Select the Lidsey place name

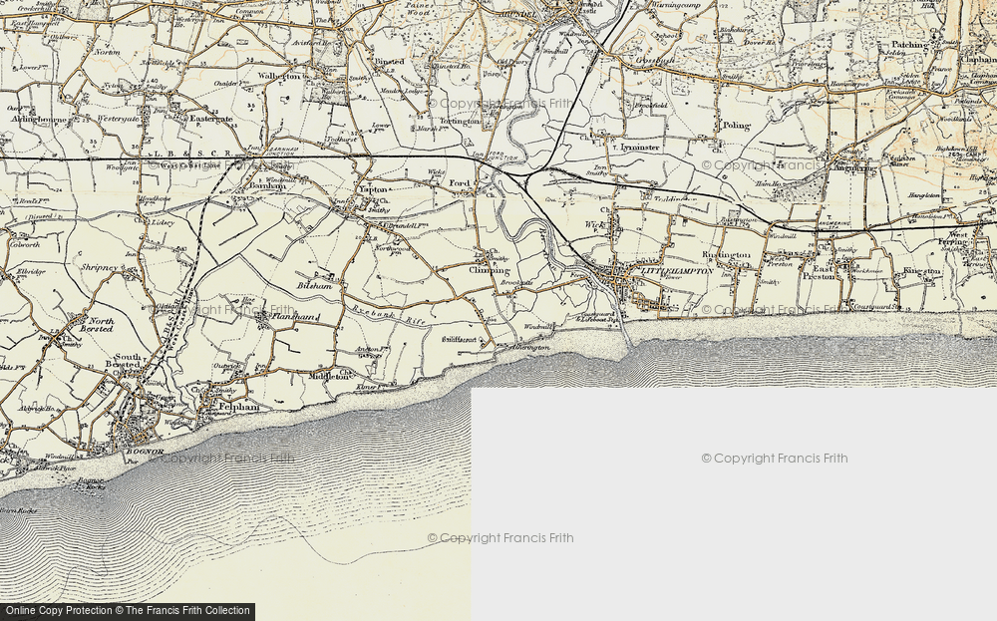point(165,223)
